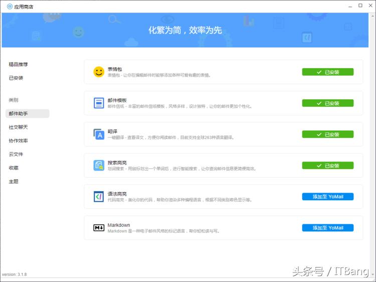Close the 应用商店 window

(x=370, y=6)
